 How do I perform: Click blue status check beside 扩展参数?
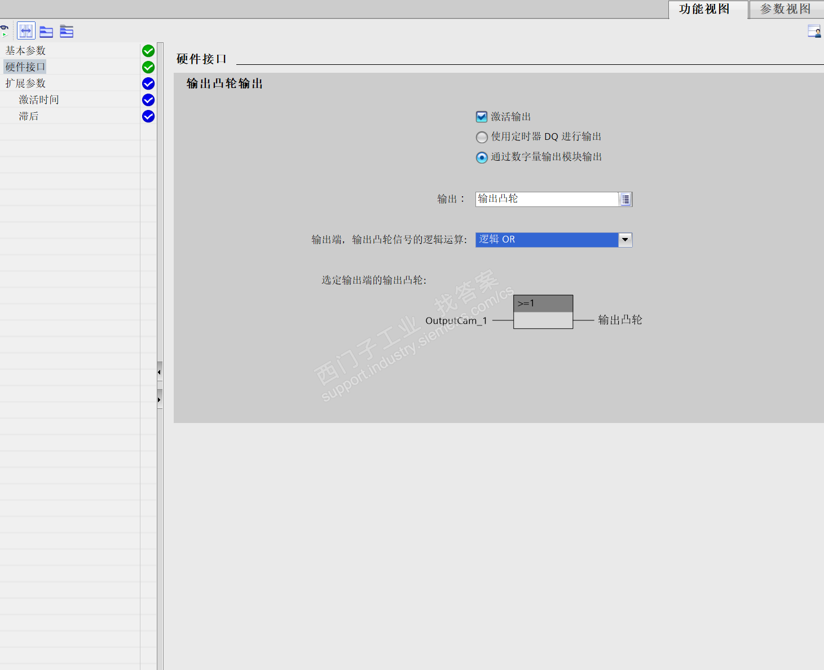[x=148, y=83]
